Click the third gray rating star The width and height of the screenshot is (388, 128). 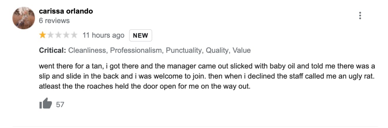coord(58,35)
